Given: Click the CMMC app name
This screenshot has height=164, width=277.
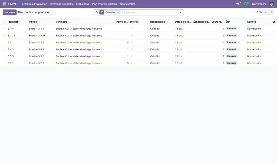Looking at the screenshot, I should [13, 4].
